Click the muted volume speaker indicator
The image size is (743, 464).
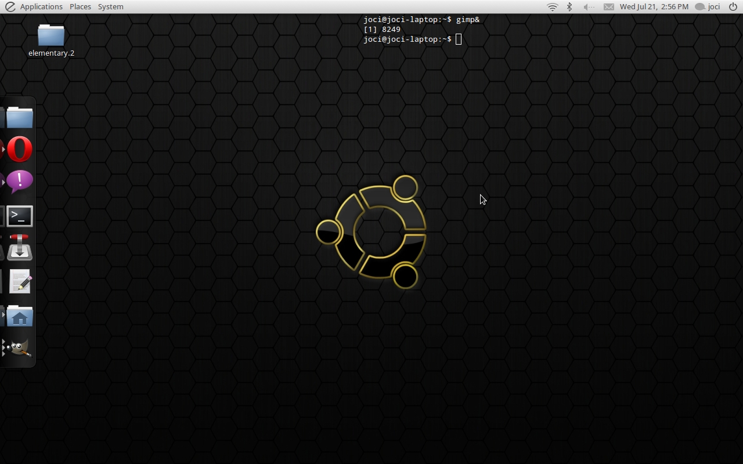[x=589, y=6]
